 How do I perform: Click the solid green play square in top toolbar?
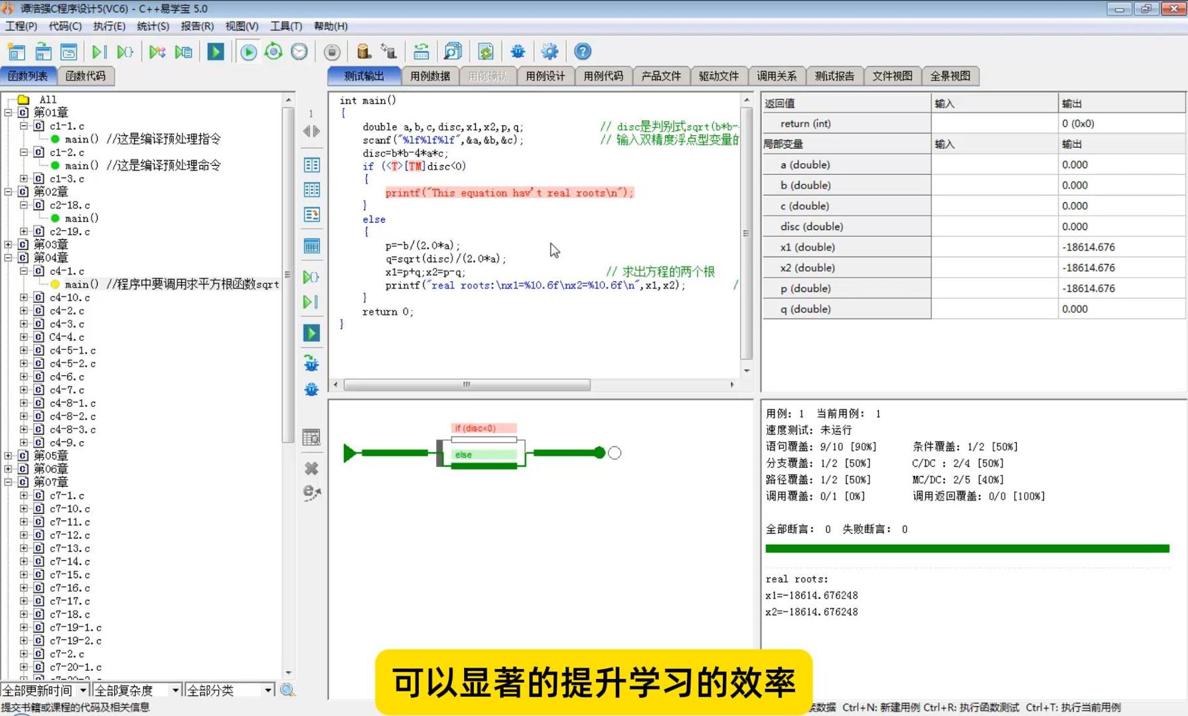click(x=216, y=52)
